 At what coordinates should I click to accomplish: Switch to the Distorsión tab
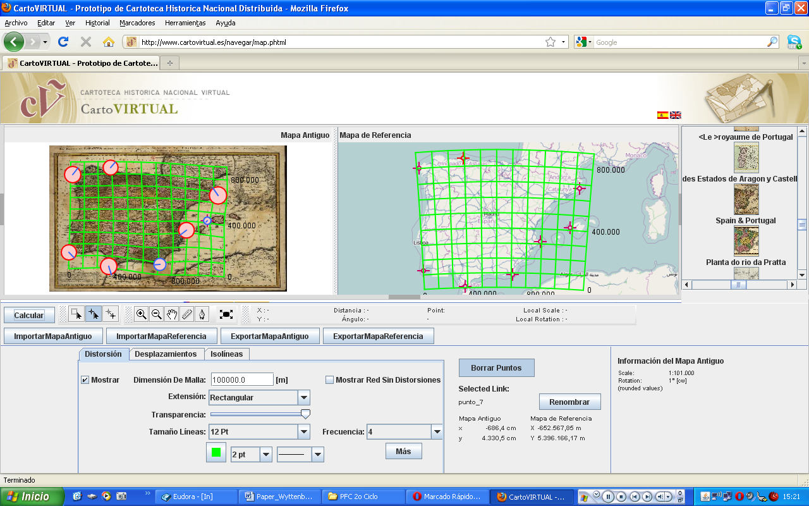point(103,354)
